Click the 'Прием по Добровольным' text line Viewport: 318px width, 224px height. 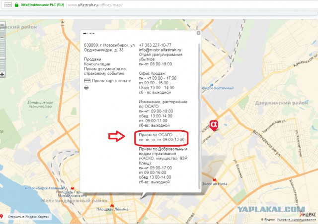pos(163,149)
